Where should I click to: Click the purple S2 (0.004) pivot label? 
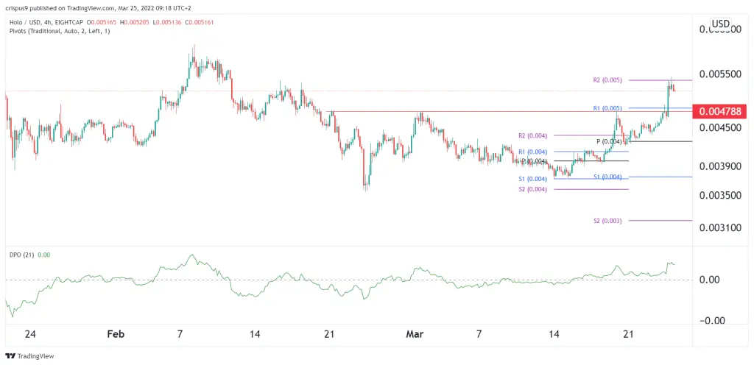tap(533, 189)
